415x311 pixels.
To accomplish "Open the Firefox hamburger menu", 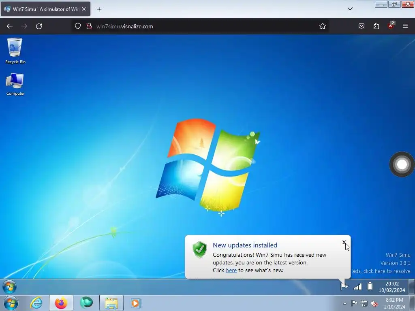I will tap(405, 26).
